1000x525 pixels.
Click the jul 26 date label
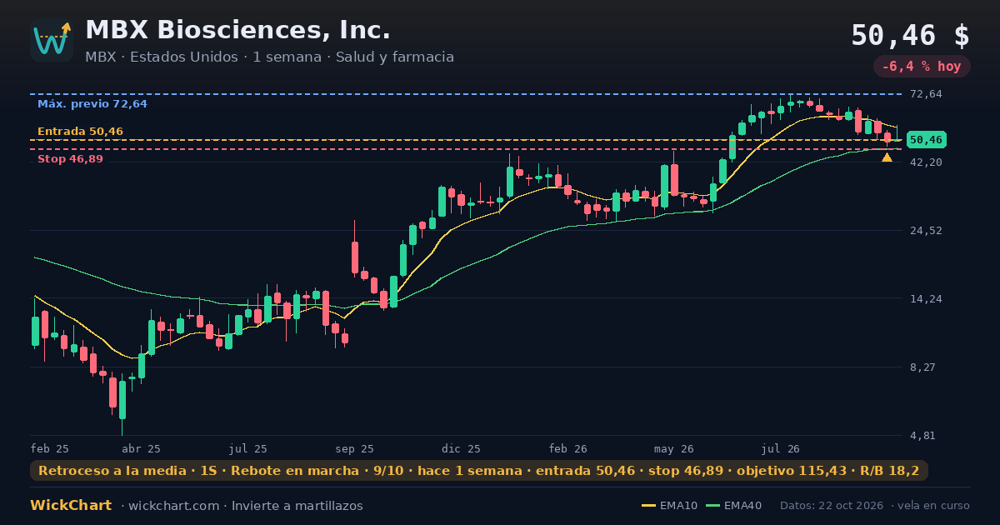point(781,448)
